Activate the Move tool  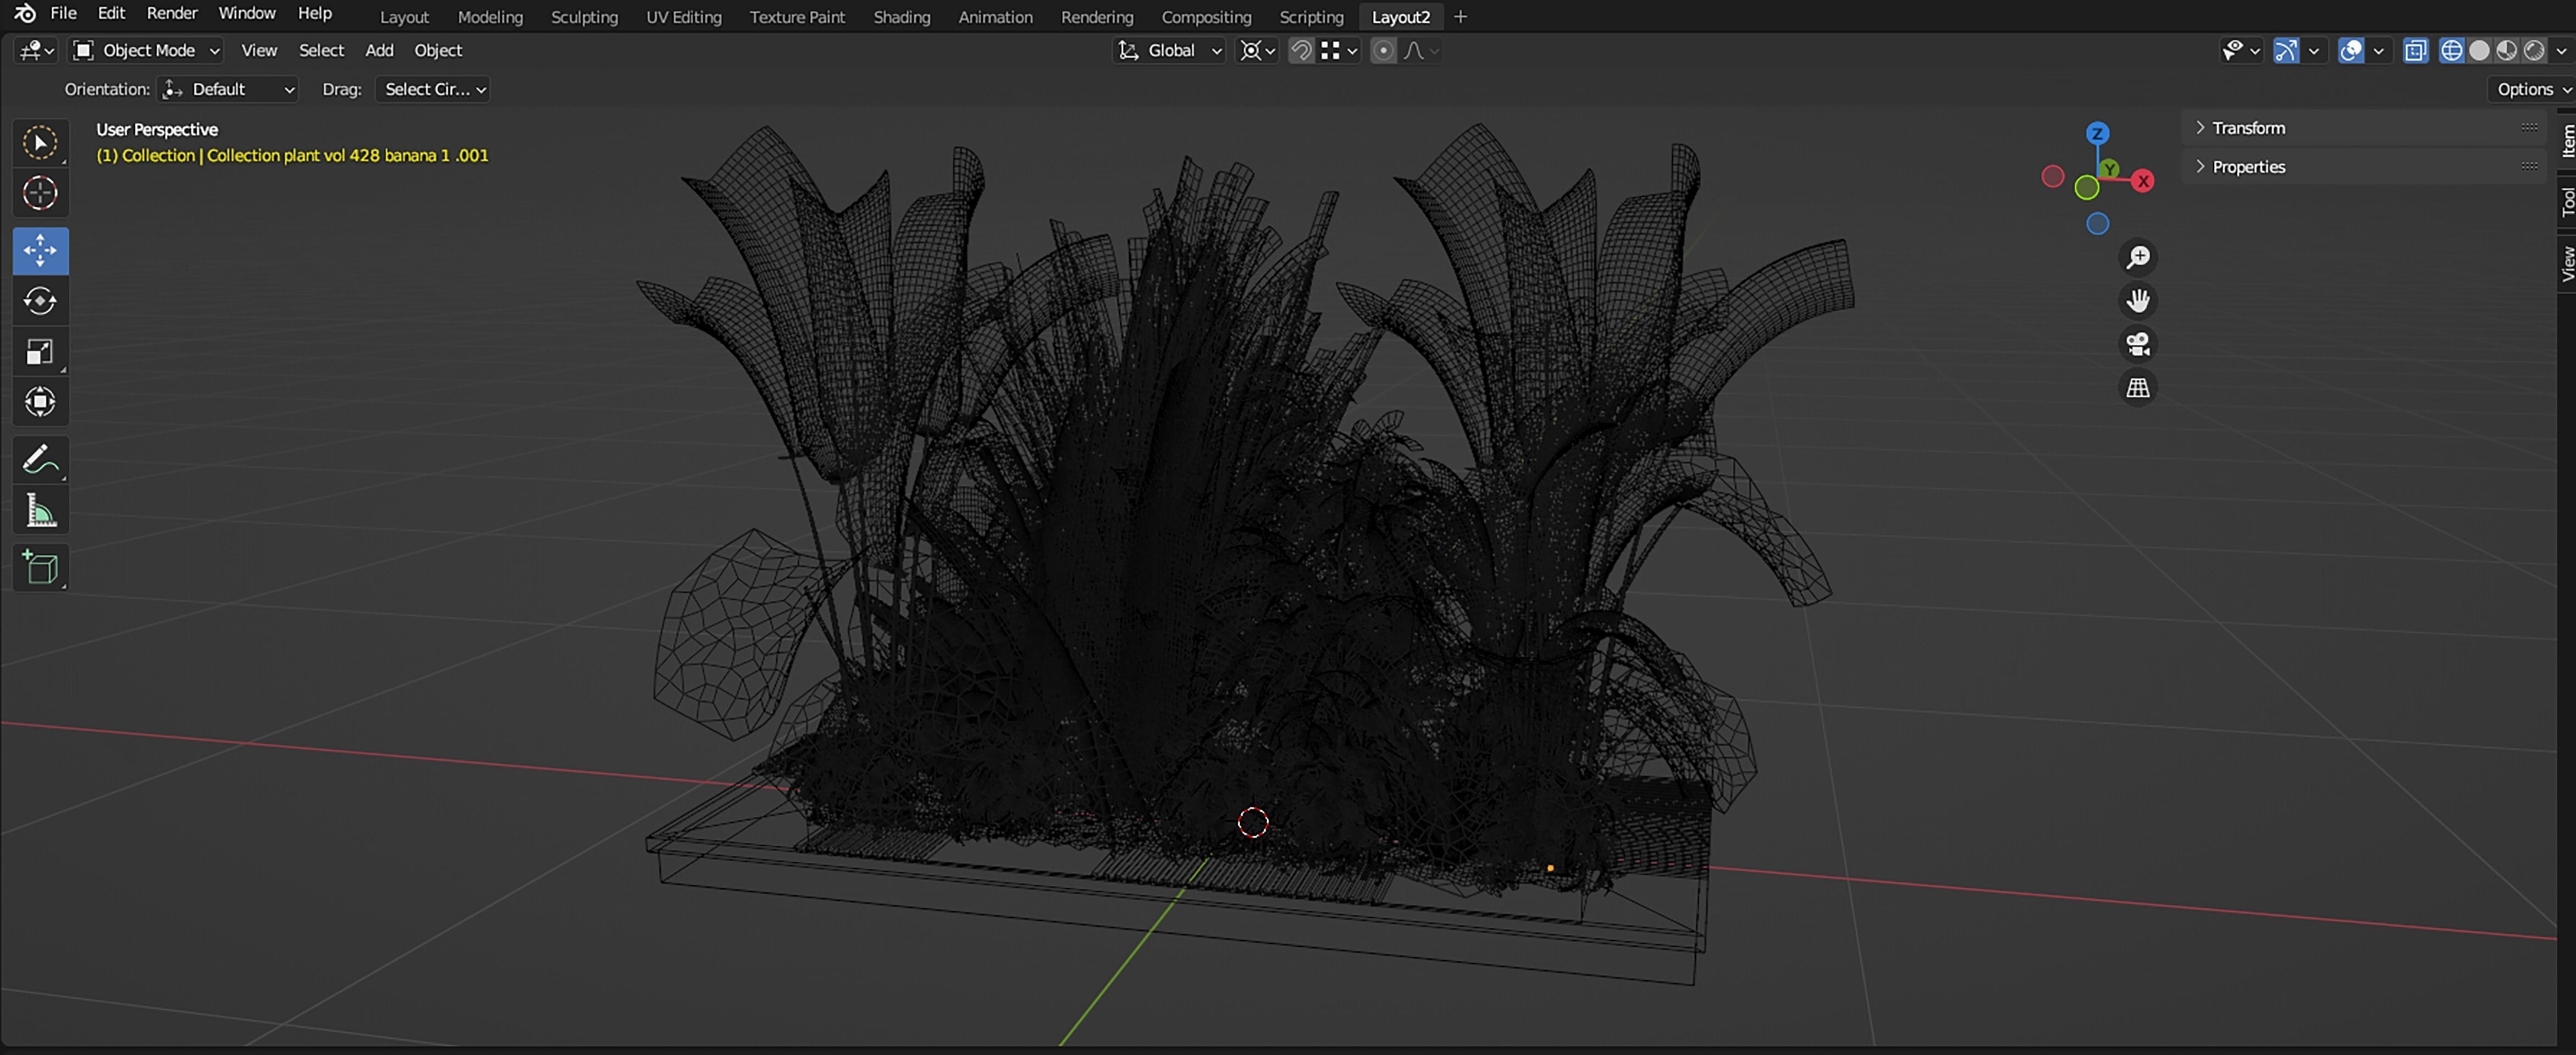pos(40,250)
